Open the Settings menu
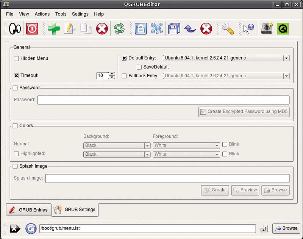This screenshot has height=239, width=303. pos(80,14)
